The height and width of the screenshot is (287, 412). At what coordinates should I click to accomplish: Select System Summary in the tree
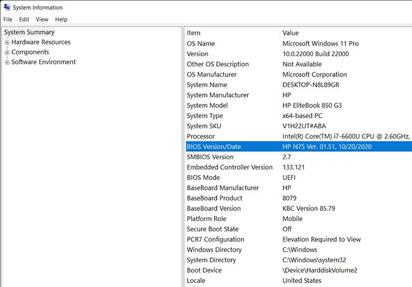click(x=29, y=32)
